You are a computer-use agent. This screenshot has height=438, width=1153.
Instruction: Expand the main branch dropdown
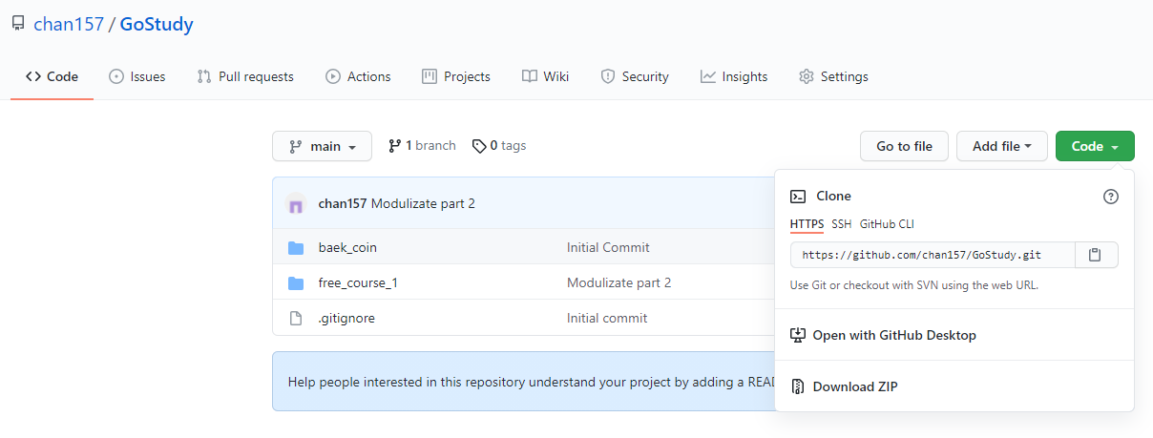[x=322, y=146]
